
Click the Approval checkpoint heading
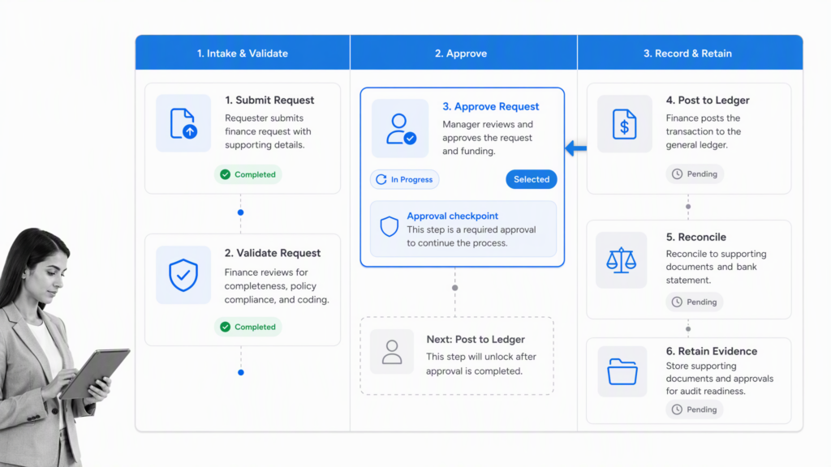pos(453,216)
